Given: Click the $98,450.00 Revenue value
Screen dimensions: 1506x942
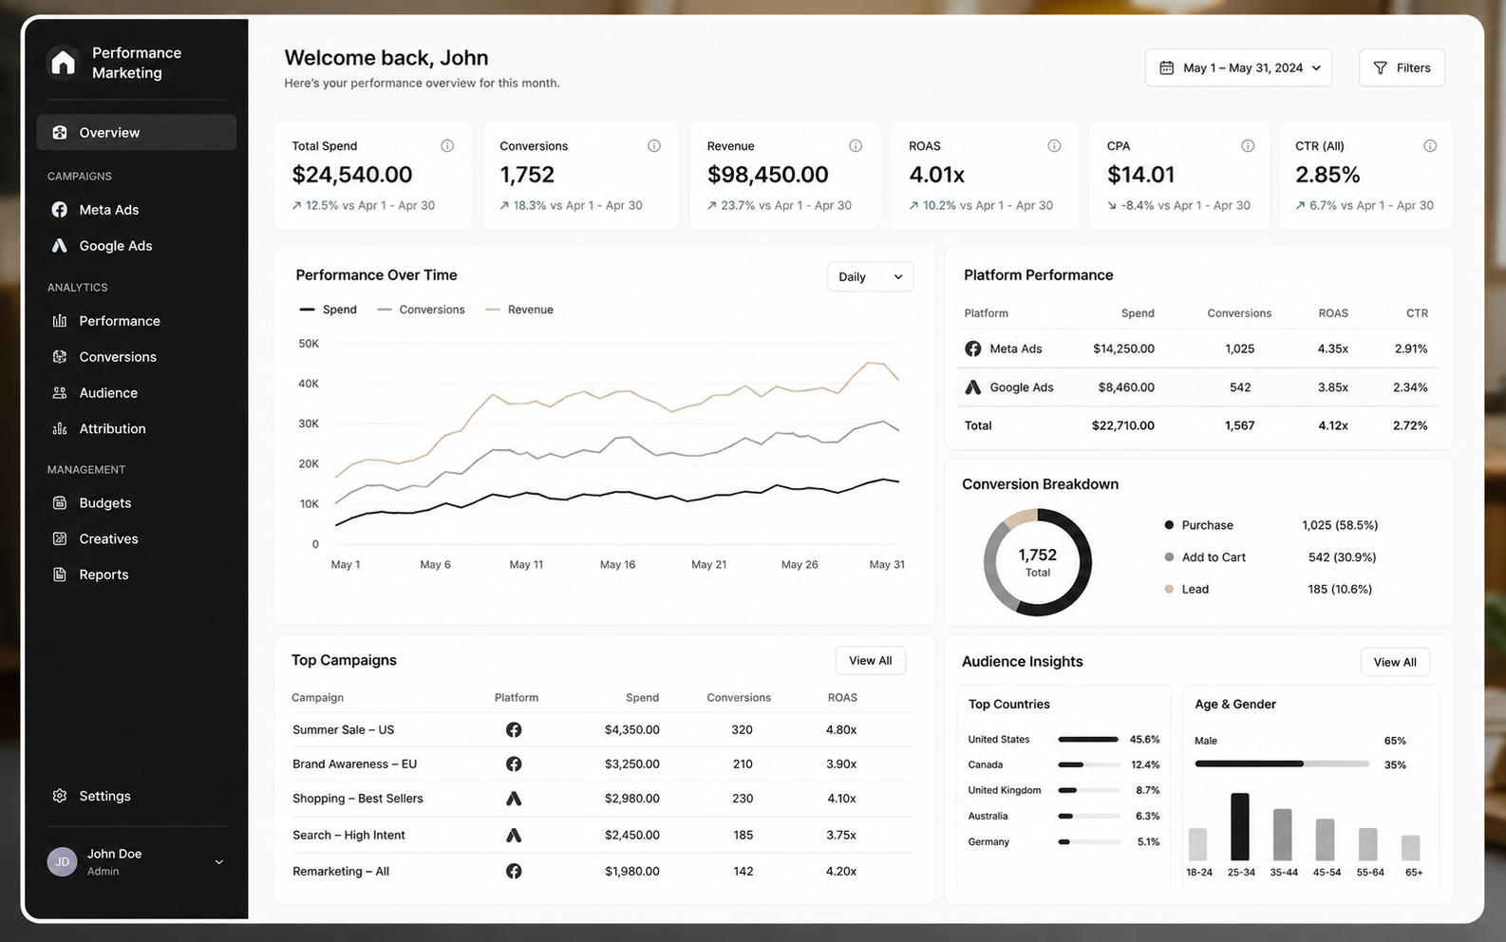Looking at the screenshot, I should coord(768,175).
